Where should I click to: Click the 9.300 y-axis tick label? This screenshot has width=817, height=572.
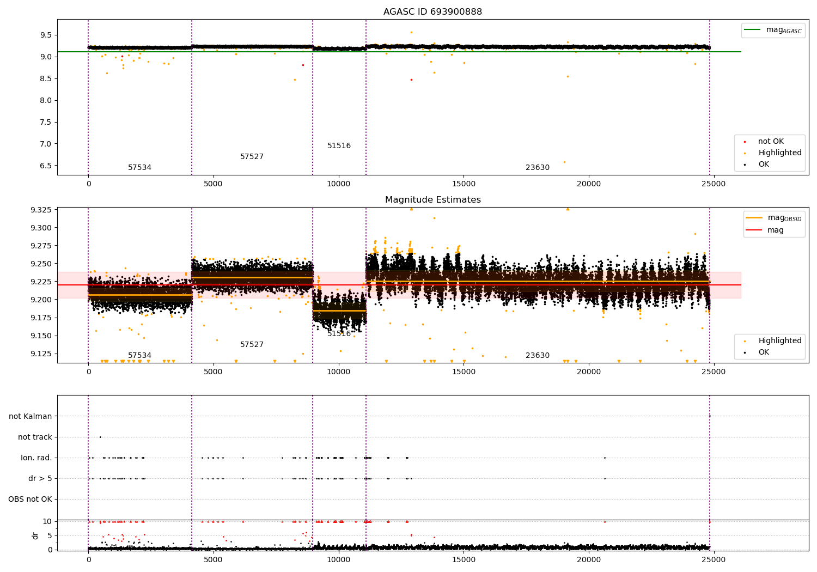41,228
